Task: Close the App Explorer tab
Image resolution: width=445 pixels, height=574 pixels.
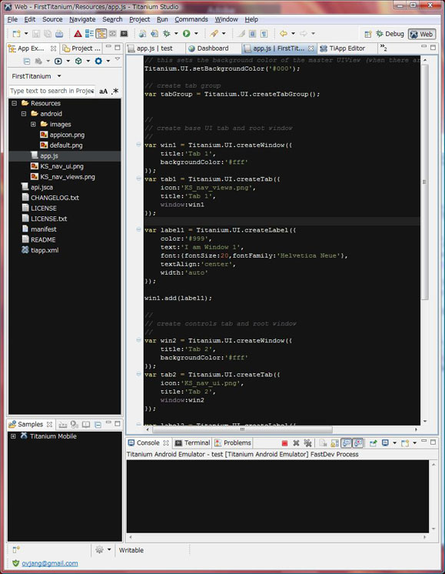Action: pos(53,48)
